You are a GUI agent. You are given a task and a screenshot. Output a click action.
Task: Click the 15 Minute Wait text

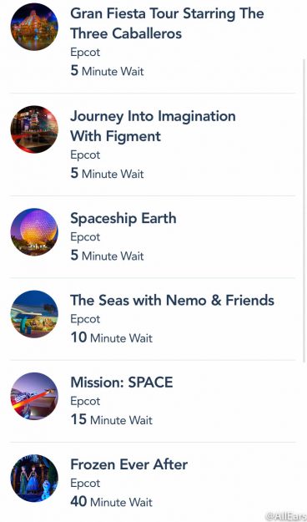[x=112, y=420]
